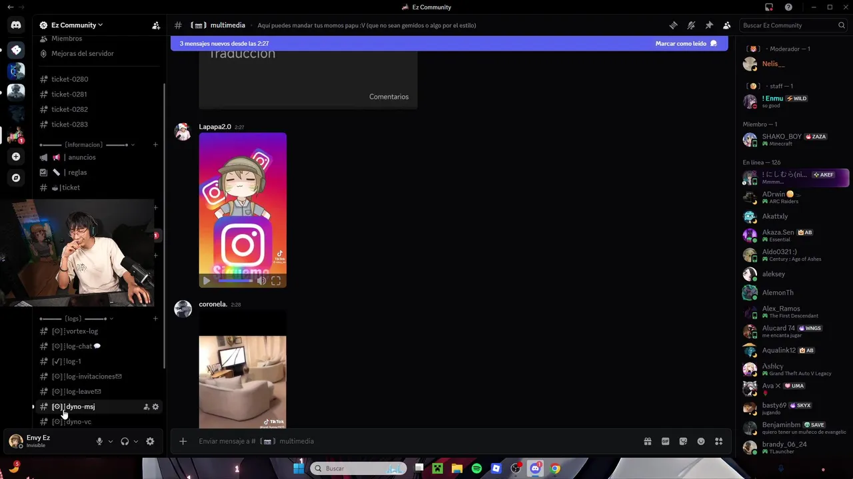The height and width of the screenshot is (479, 853).
Task: Click Marcar como leído button
Action: pyautogui.click(x=686, y=43)
